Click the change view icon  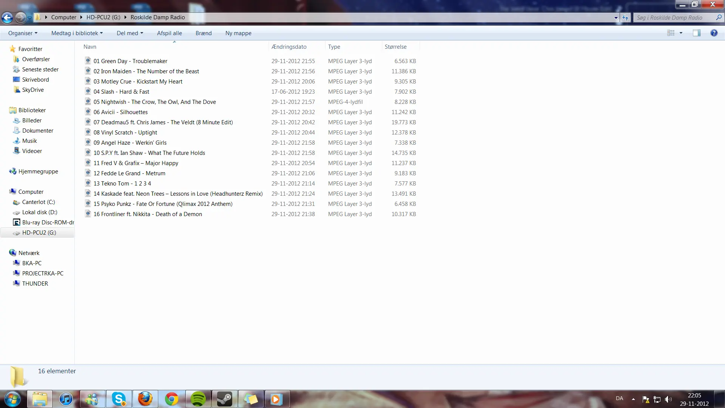click(x=671, y=33)
